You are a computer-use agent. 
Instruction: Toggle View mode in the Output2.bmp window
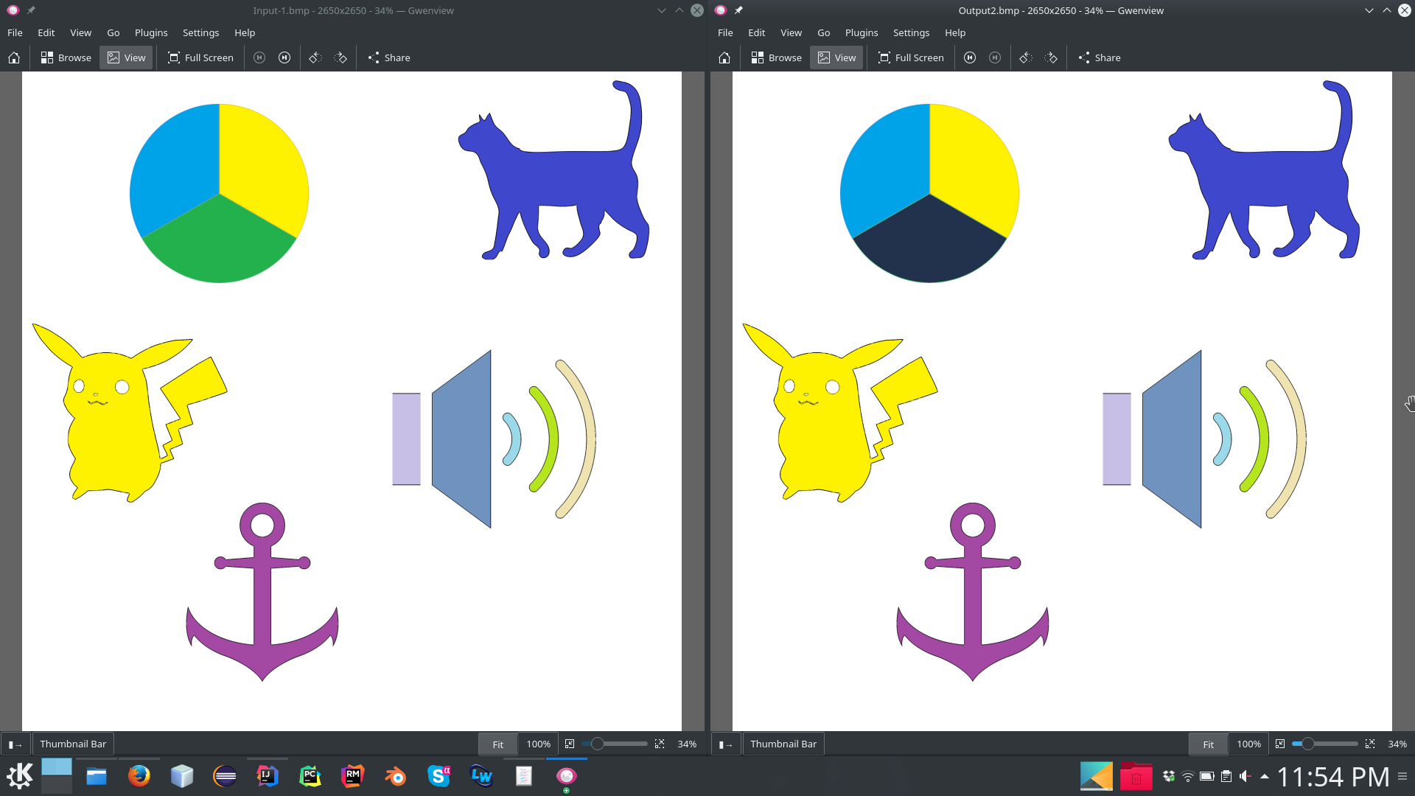click(x=836, y=57)
